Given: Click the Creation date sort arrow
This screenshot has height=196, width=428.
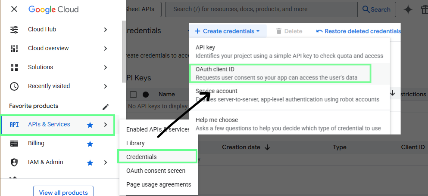Looking at the screenshot, I should coord(267,147).
